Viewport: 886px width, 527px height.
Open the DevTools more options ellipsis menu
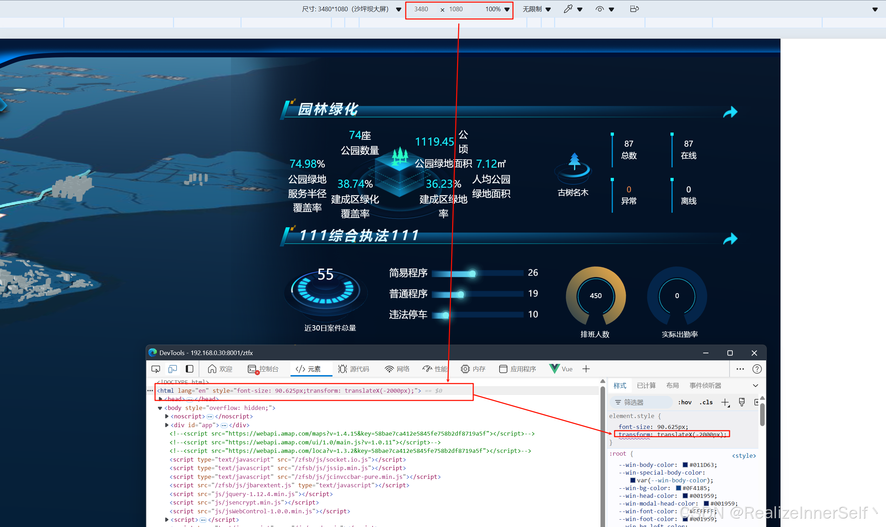tap(740, 369)
